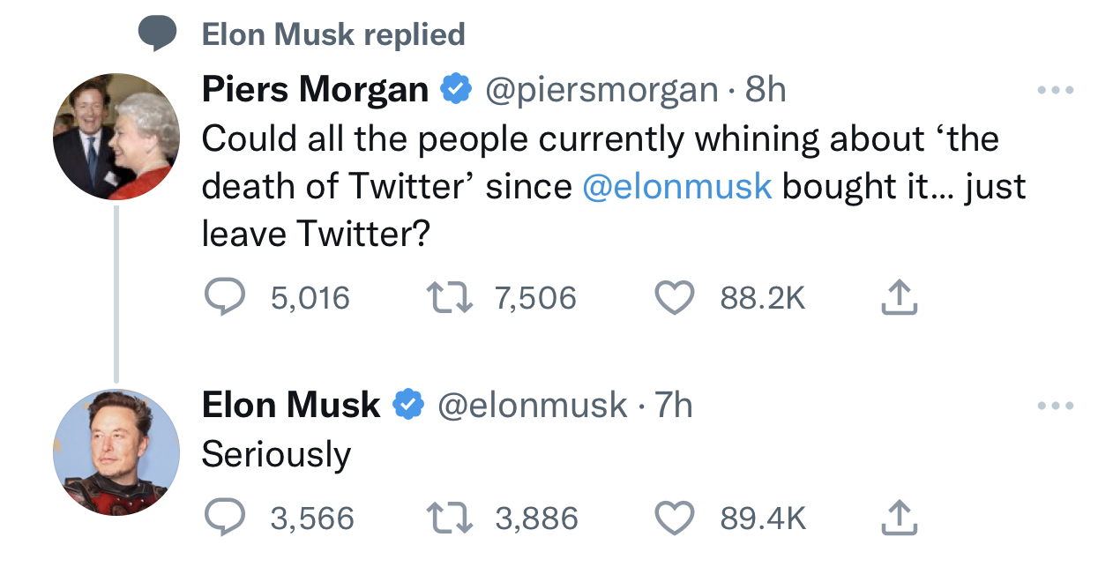The width and height of the screenshot is (1113, 567).
Task: Share Piers Morgan's tweet
Action: 900,298
